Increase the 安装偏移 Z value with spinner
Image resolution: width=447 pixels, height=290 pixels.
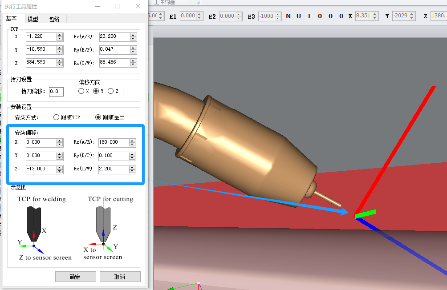point(60,167)
